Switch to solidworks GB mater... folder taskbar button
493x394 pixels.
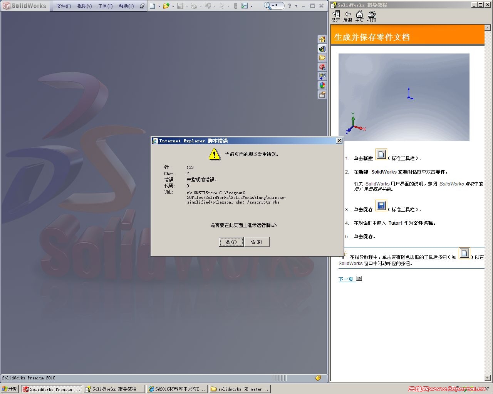click(240, 389)
